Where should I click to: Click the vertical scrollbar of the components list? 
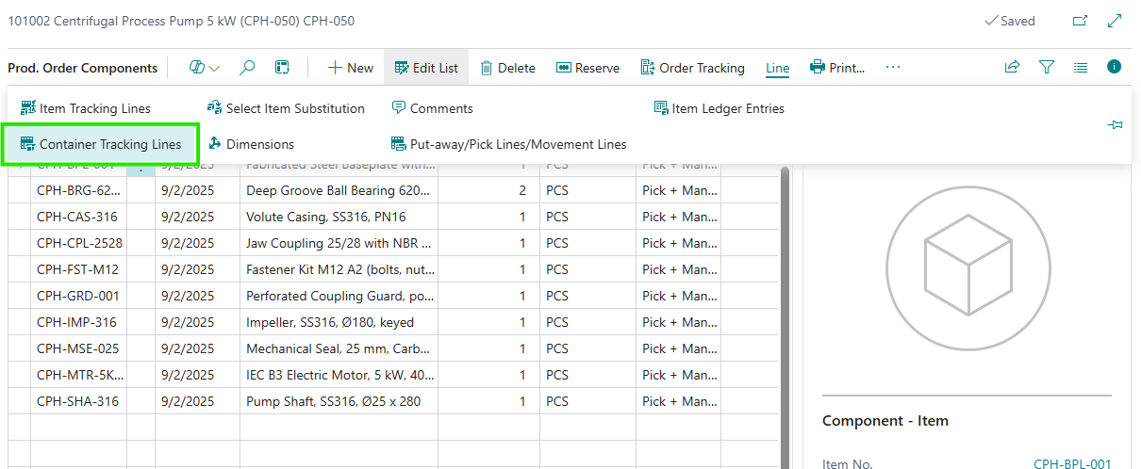[785, 311]
